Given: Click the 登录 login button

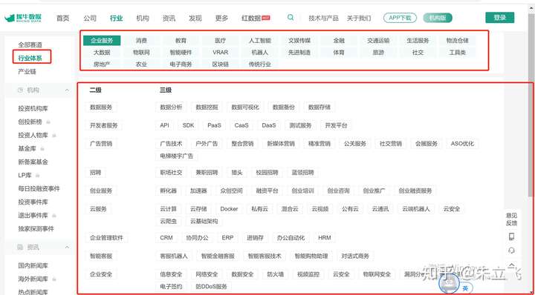Looking at the screenshot, I should click(x=500, y=17).
